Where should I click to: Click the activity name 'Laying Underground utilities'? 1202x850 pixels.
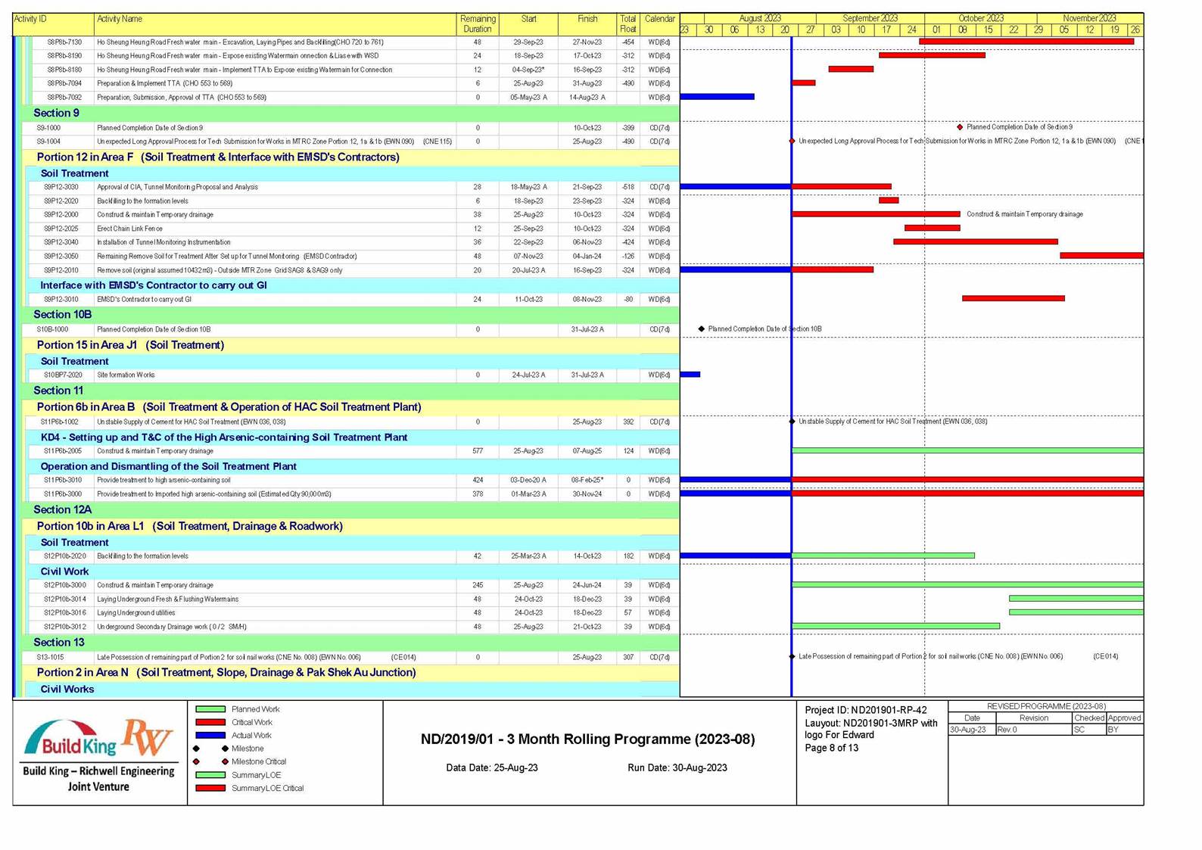point(136,612)
